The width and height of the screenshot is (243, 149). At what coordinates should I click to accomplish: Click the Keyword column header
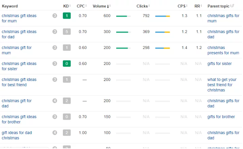coord(10,6)
